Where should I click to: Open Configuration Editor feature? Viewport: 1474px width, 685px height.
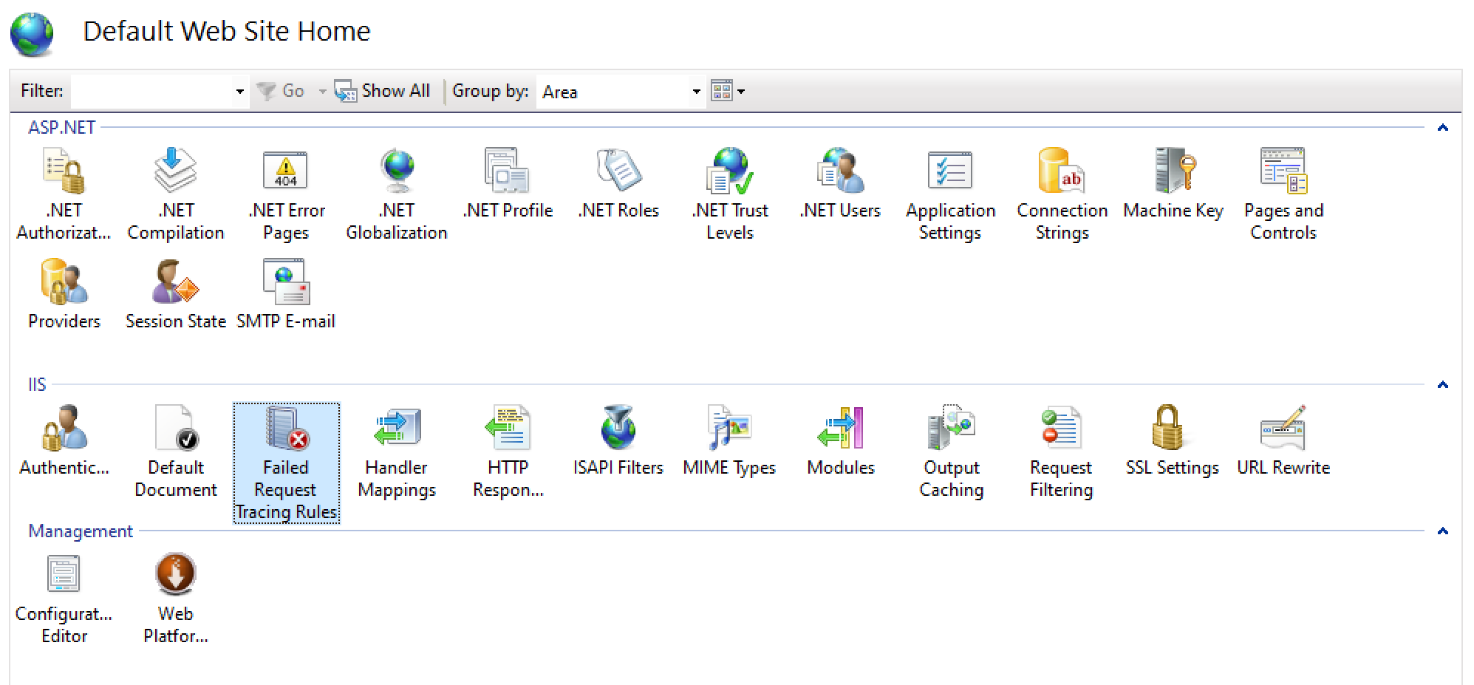point(64,598)
